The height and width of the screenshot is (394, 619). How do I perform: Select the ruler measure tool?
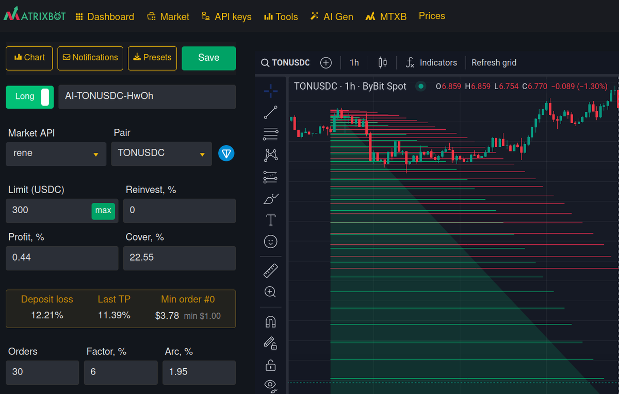coord(270,270)
